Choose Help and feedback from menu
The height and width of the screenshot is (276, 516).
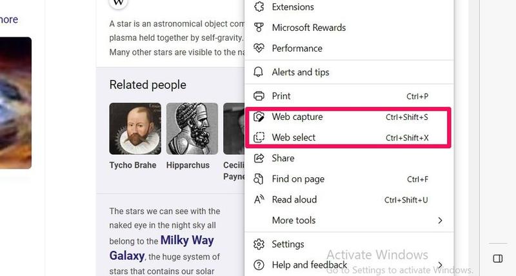tap(310, 265)
